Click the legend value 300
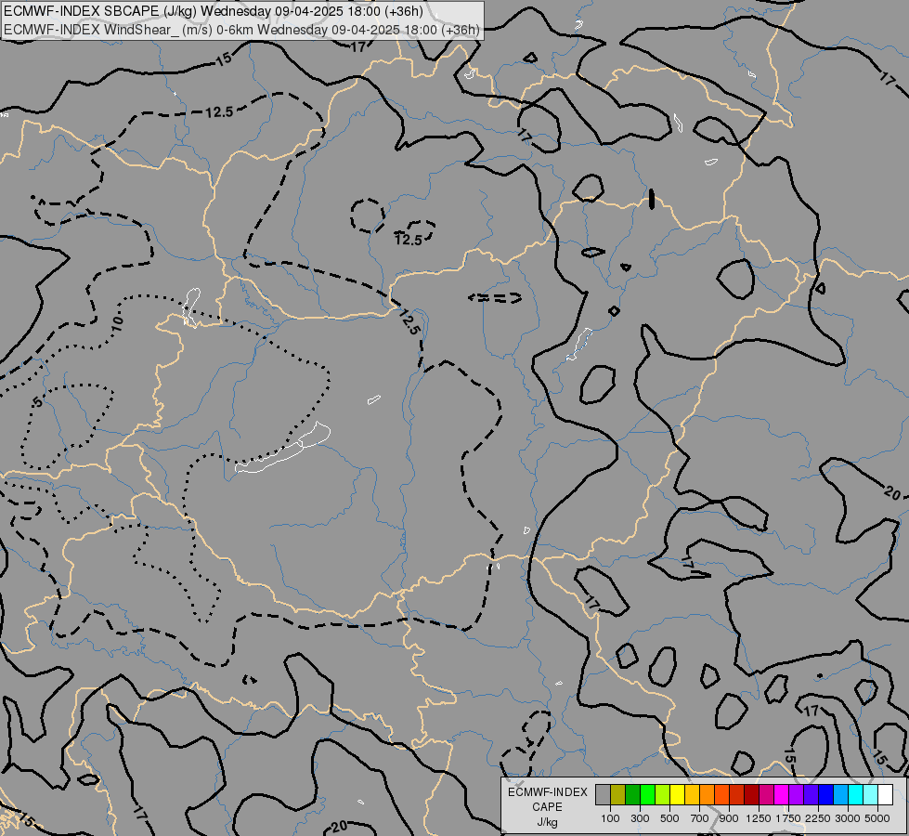This screenshot has height=836, width=909. pos(640,818)
